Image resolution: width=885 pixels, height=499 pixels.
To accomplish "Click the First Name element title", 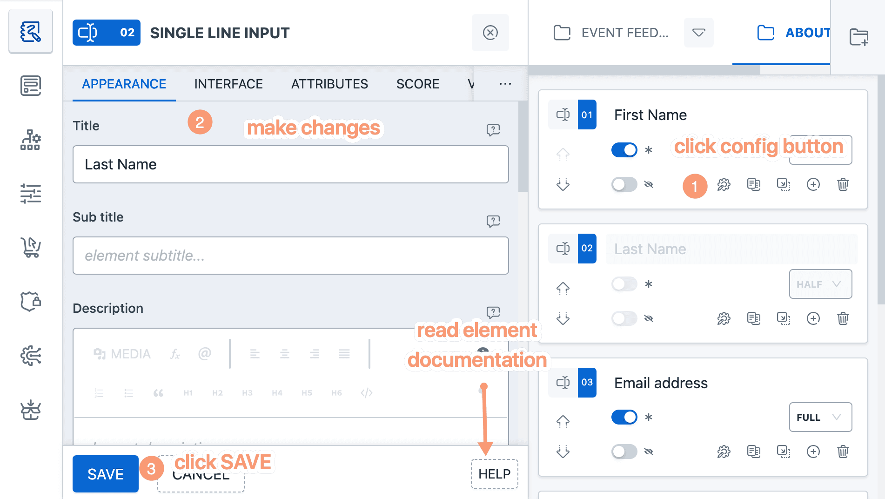I will tap(650, 115).
